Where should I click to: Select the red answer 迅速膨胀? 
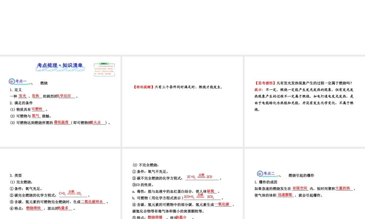click(285, 195)
